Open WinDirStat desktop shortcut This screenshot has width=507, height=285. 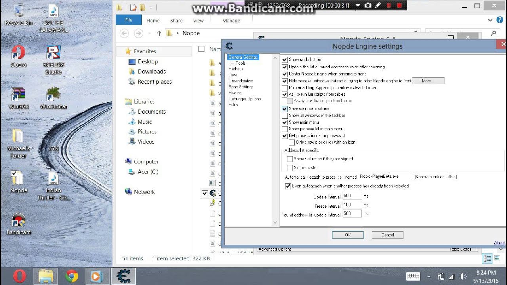[53, 98]
